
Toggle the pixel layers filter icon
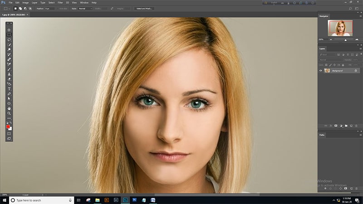tap(338, 54)
